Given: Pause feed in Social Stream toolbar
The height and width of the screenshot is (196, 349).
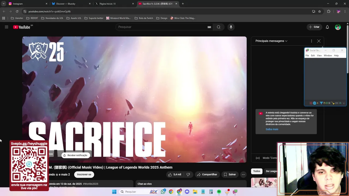Looking at the screenshot, I should coord(311,103).
